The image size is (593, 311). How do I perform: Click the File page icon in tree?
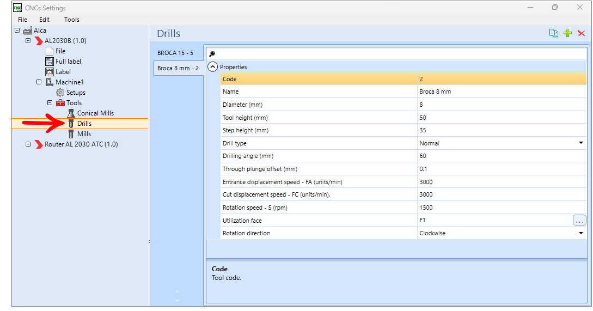(50, 51)
